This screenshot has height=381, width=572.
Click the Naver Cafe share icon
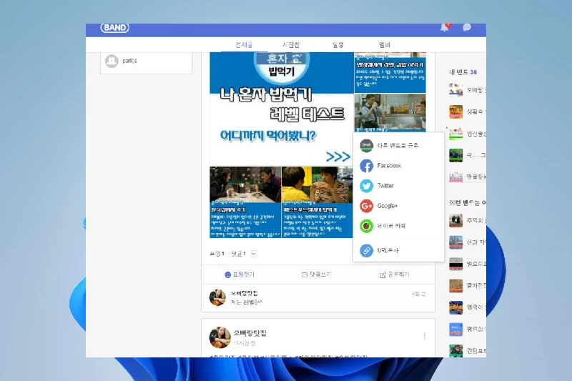coord(366,226)
